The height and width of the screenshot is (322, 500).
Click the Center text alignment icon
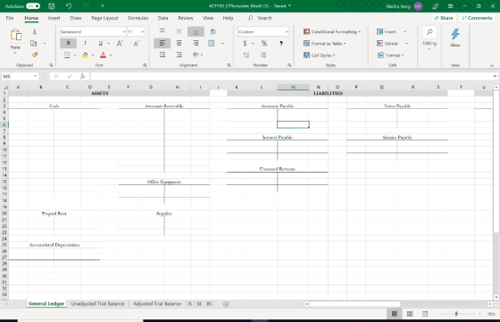pos(179,43)
